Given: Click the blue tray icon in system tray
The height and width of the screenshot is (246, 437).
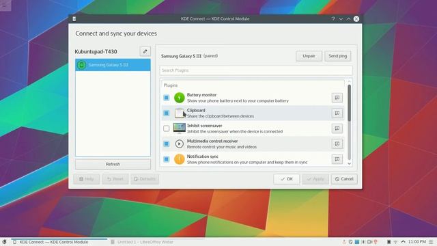Looking at the screenshot, I should [x=356, y=242].
